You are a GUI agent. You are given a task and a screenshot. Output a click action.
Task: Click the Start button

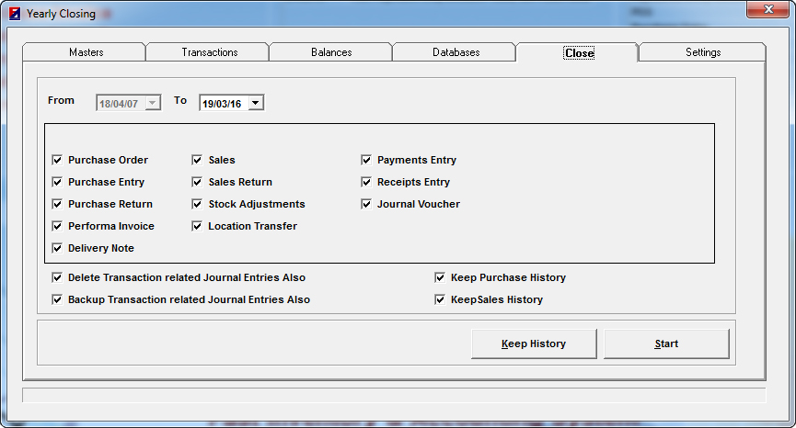click(x=666, y=344)
